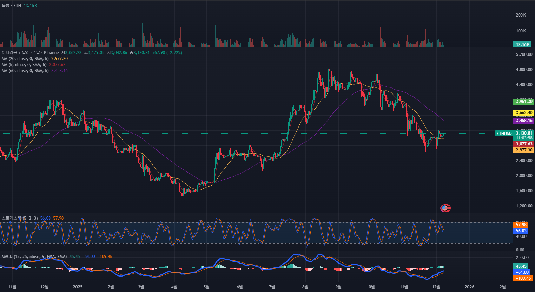Click the 9월 label on time axis

(338, 287)
